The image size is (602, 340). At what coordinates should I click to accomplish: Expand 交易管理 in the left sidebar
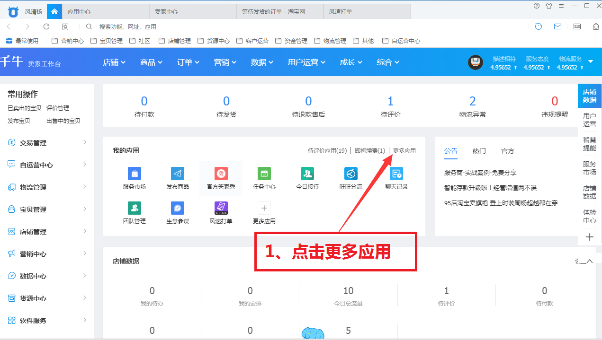point(47,143)
